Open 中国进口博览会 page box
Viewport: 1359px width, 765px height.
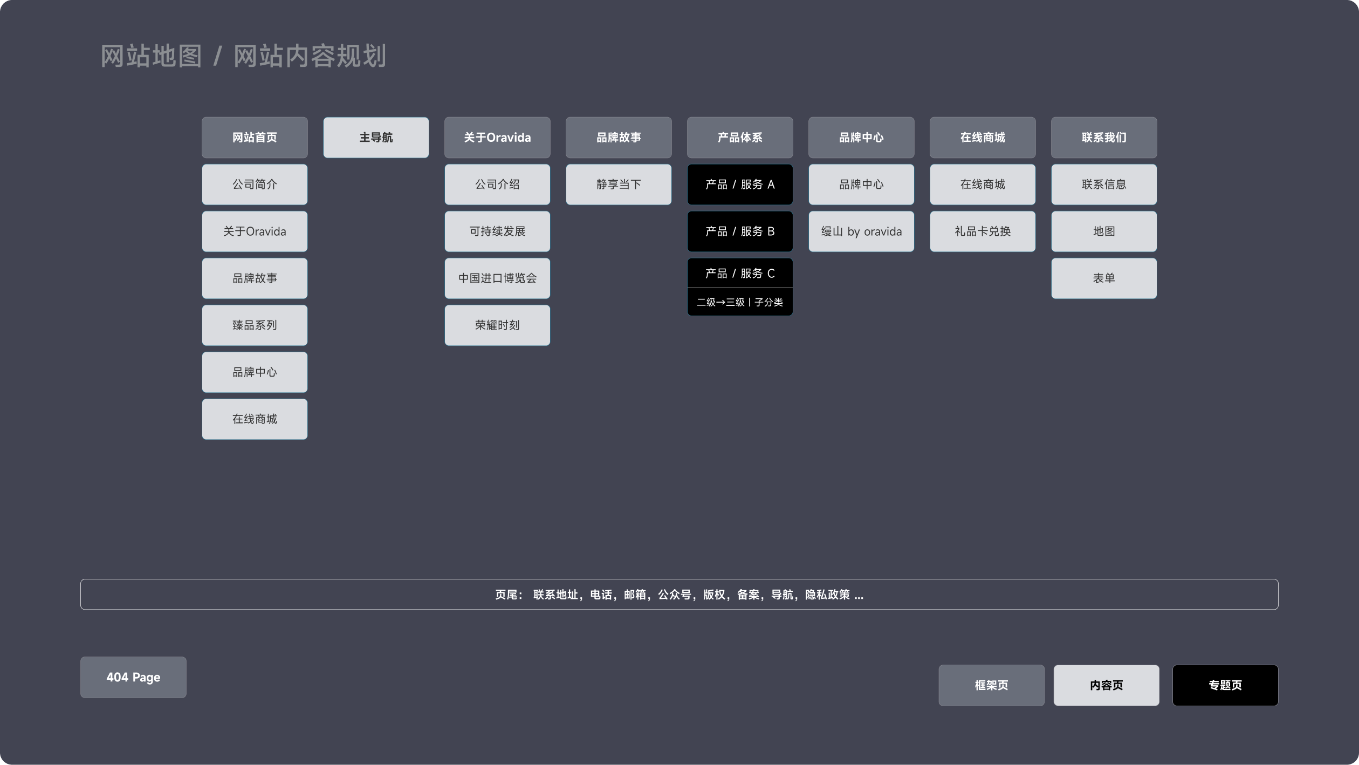(x=497, y=278)
